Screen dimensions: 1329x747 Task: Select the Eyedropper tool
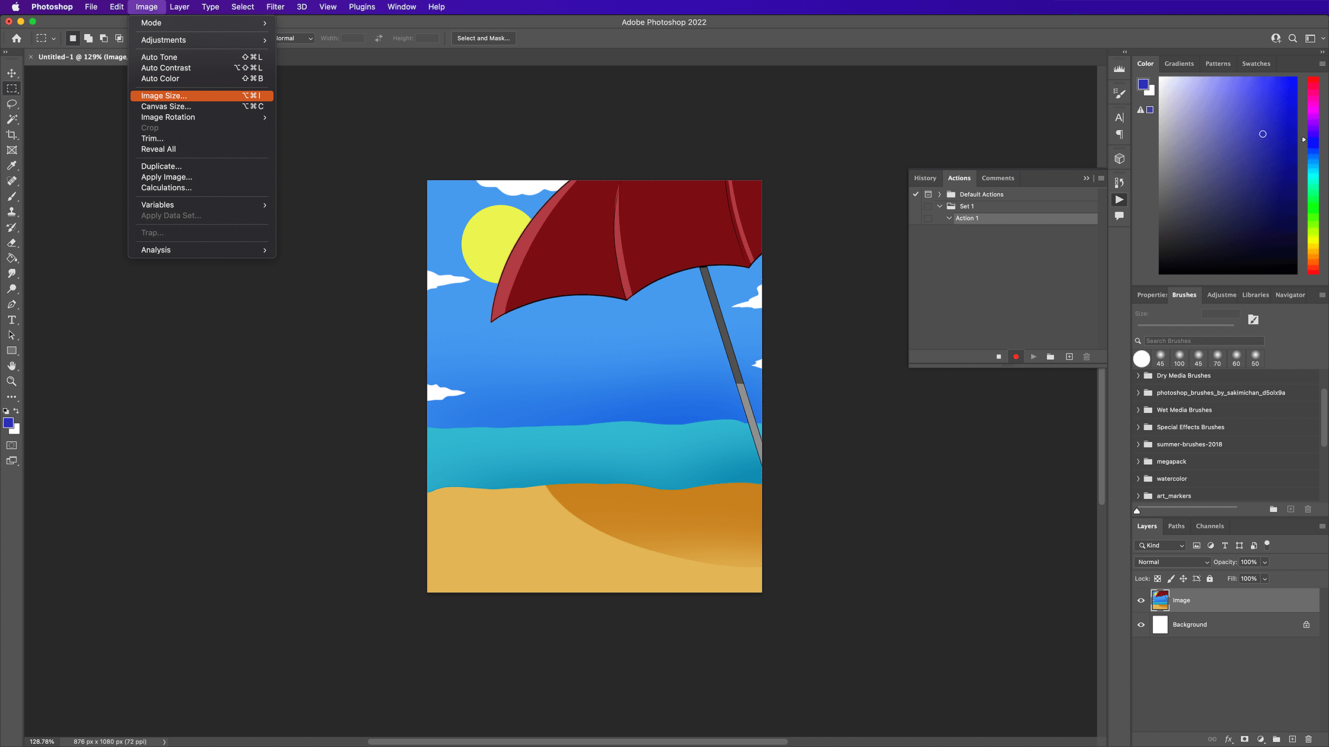pyautogui.click(x=12, y=165)
